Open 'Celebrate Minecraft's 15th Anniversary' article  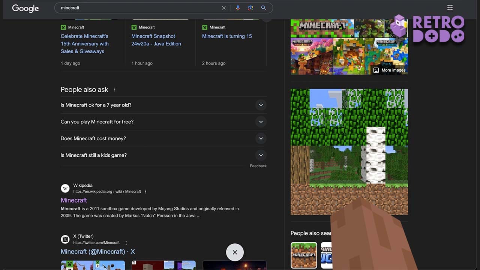(85, 43)
